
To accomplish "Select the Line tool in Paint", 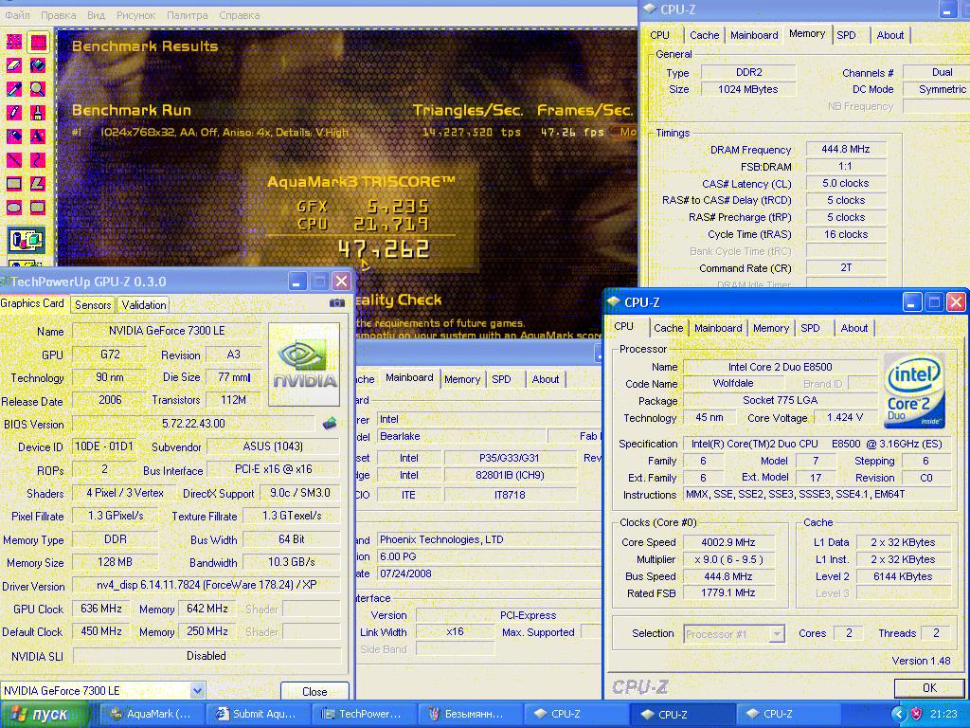I will point(13,159).
